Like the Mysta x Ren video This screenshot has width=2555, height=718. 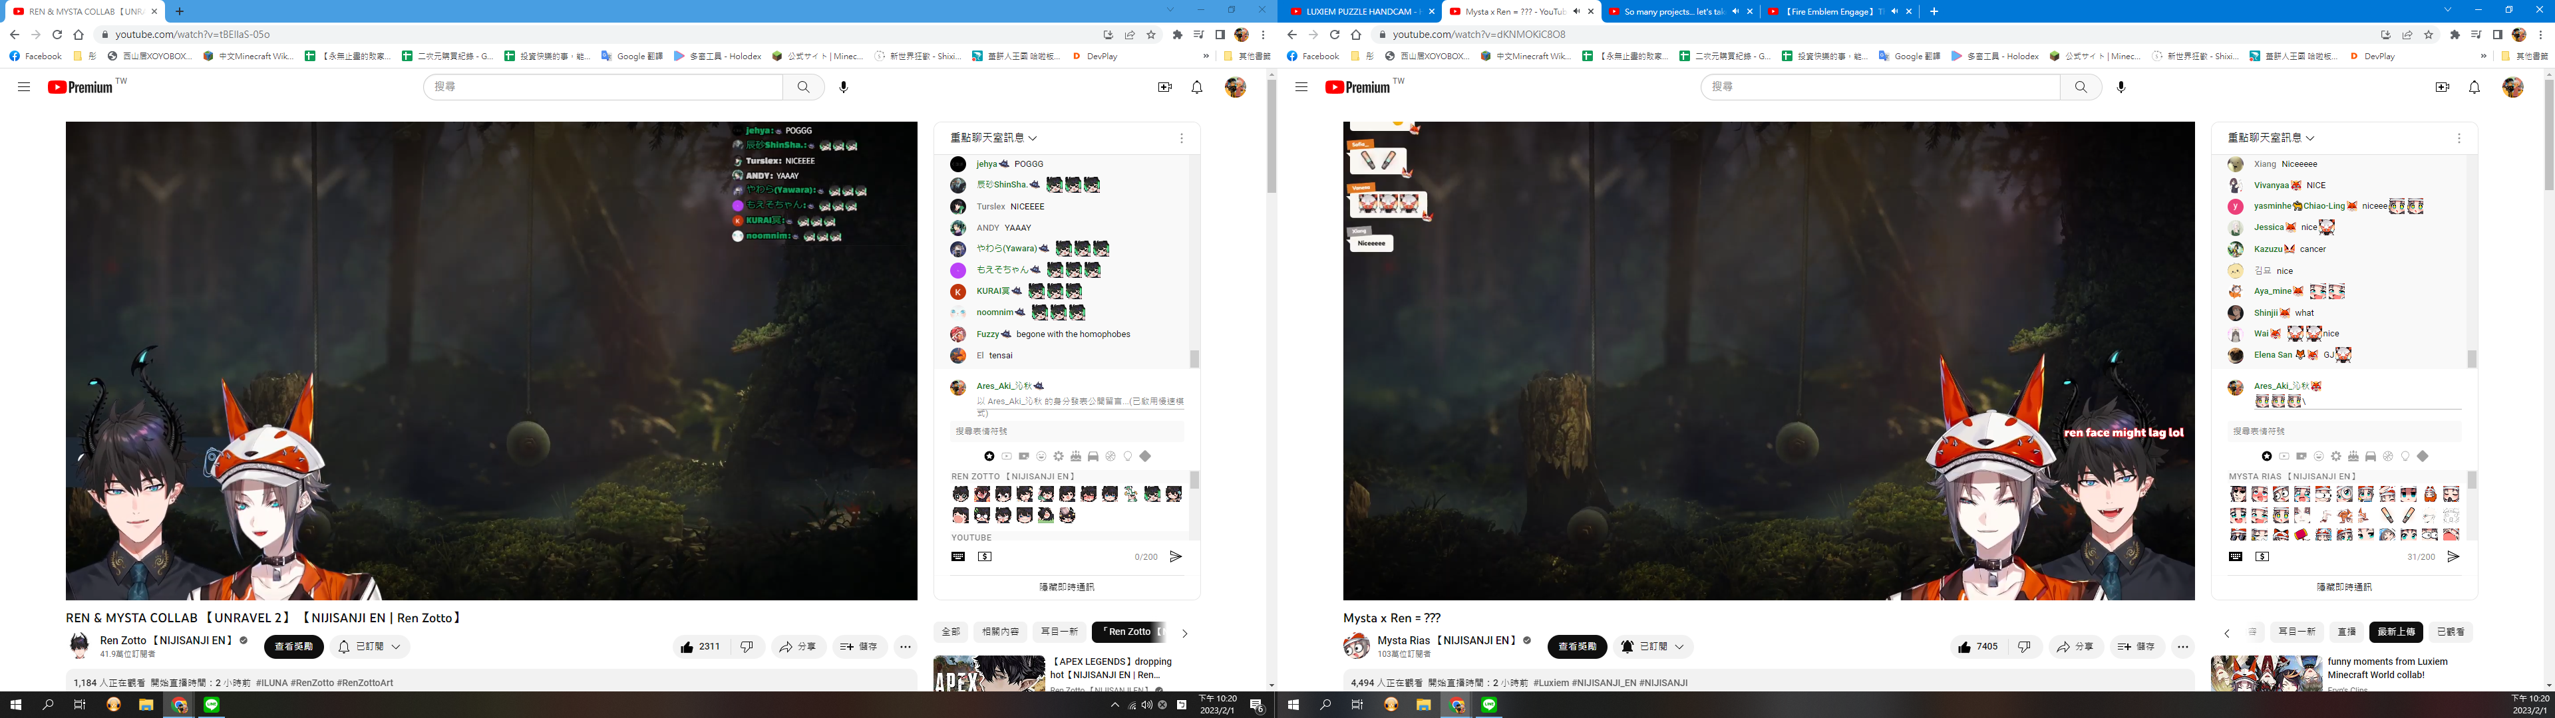(x=1979, y=647)
